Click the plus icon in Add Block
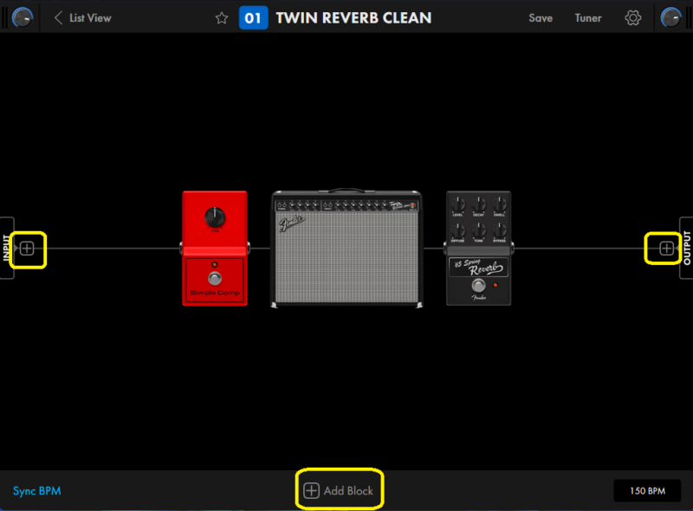 coord(311,491)
